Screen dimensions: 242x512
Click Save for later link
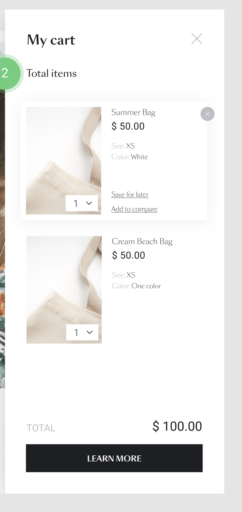(x=130, y=194)
